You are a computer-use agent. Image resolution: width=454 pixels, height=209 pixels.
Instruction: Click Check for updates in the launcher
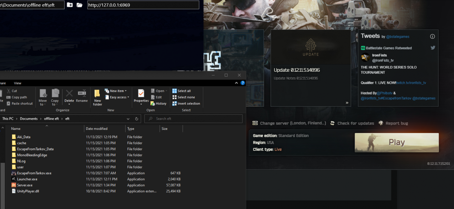click(352, 123)
